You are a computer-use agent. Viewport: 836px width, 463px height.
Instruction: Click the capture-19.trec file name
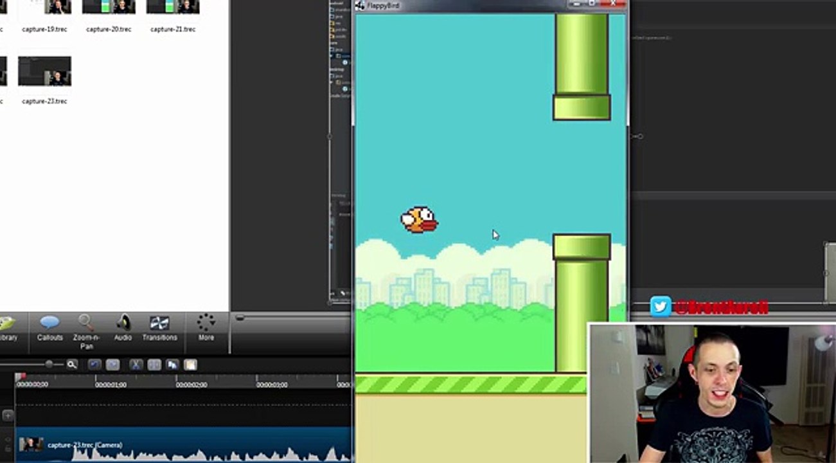coord(45,29)
